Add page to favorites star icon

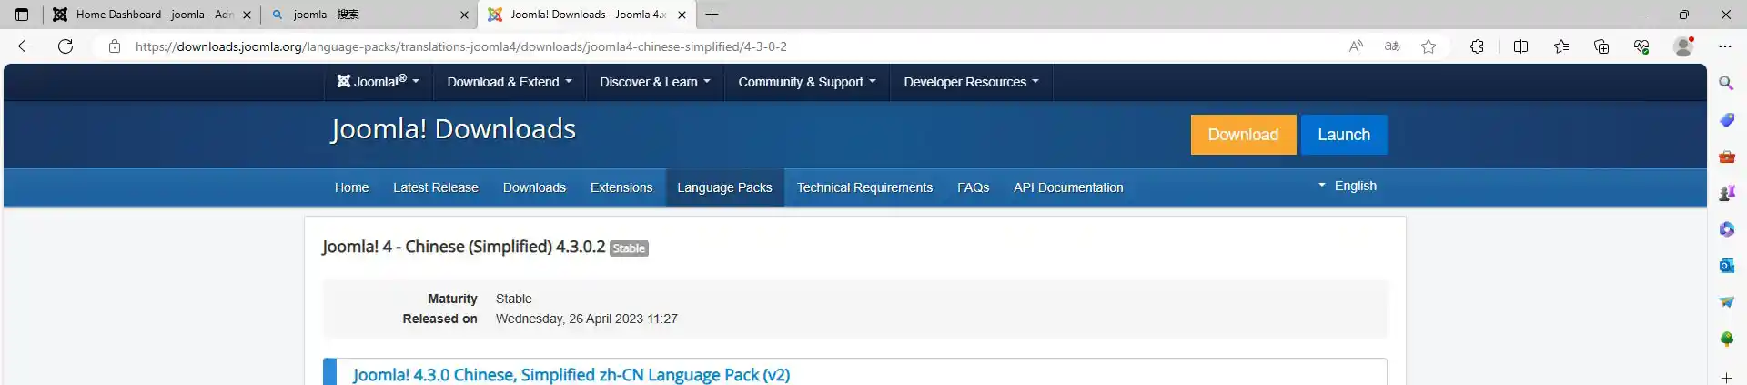pos(1429,46)
